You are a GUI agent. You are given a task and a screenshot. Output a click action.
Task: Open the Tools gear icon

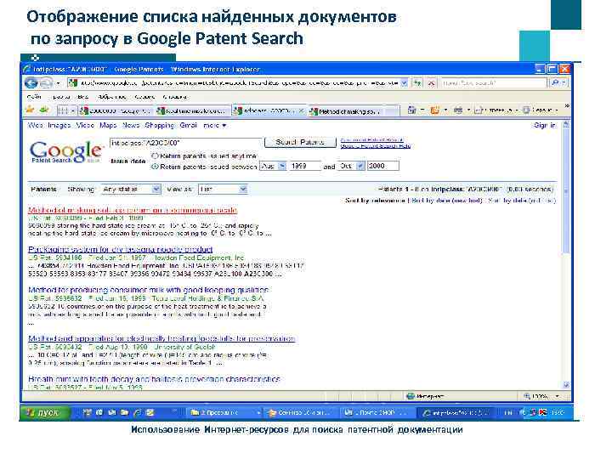pyautogui.click(x=526, y=110)
